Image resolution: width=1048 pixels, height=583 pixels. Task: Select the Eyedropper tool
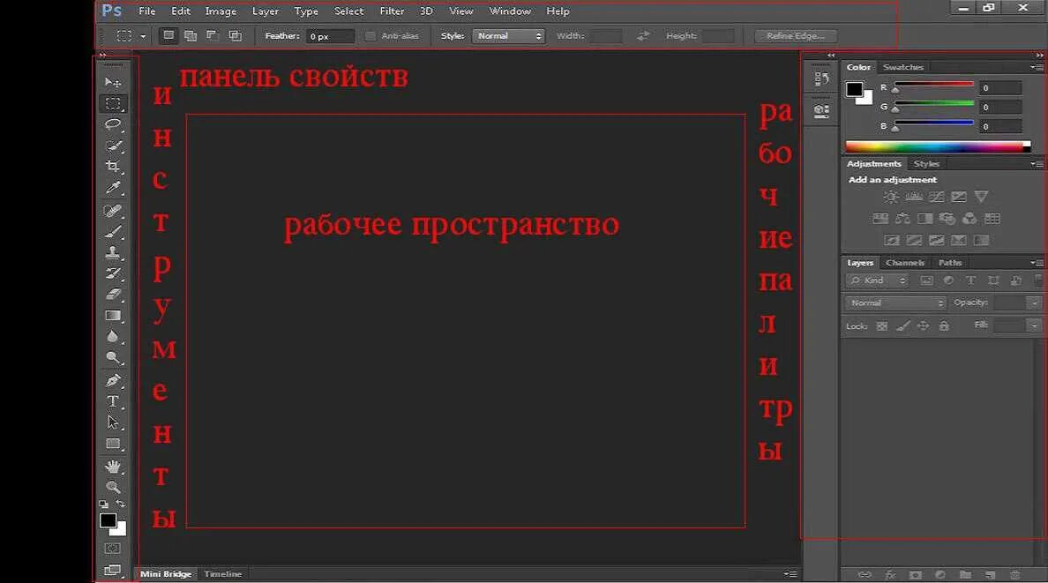(x=112, y=187)
